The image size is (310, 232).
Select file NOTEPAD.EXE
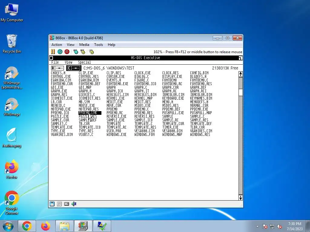pyautogui.click(x=61, y=109)
